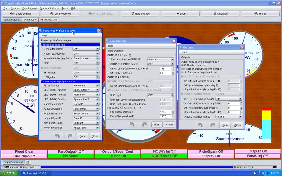Click redo arrow in Outputs dialog
This screenshot has width=282, height=176.
[x=212, y=125]
